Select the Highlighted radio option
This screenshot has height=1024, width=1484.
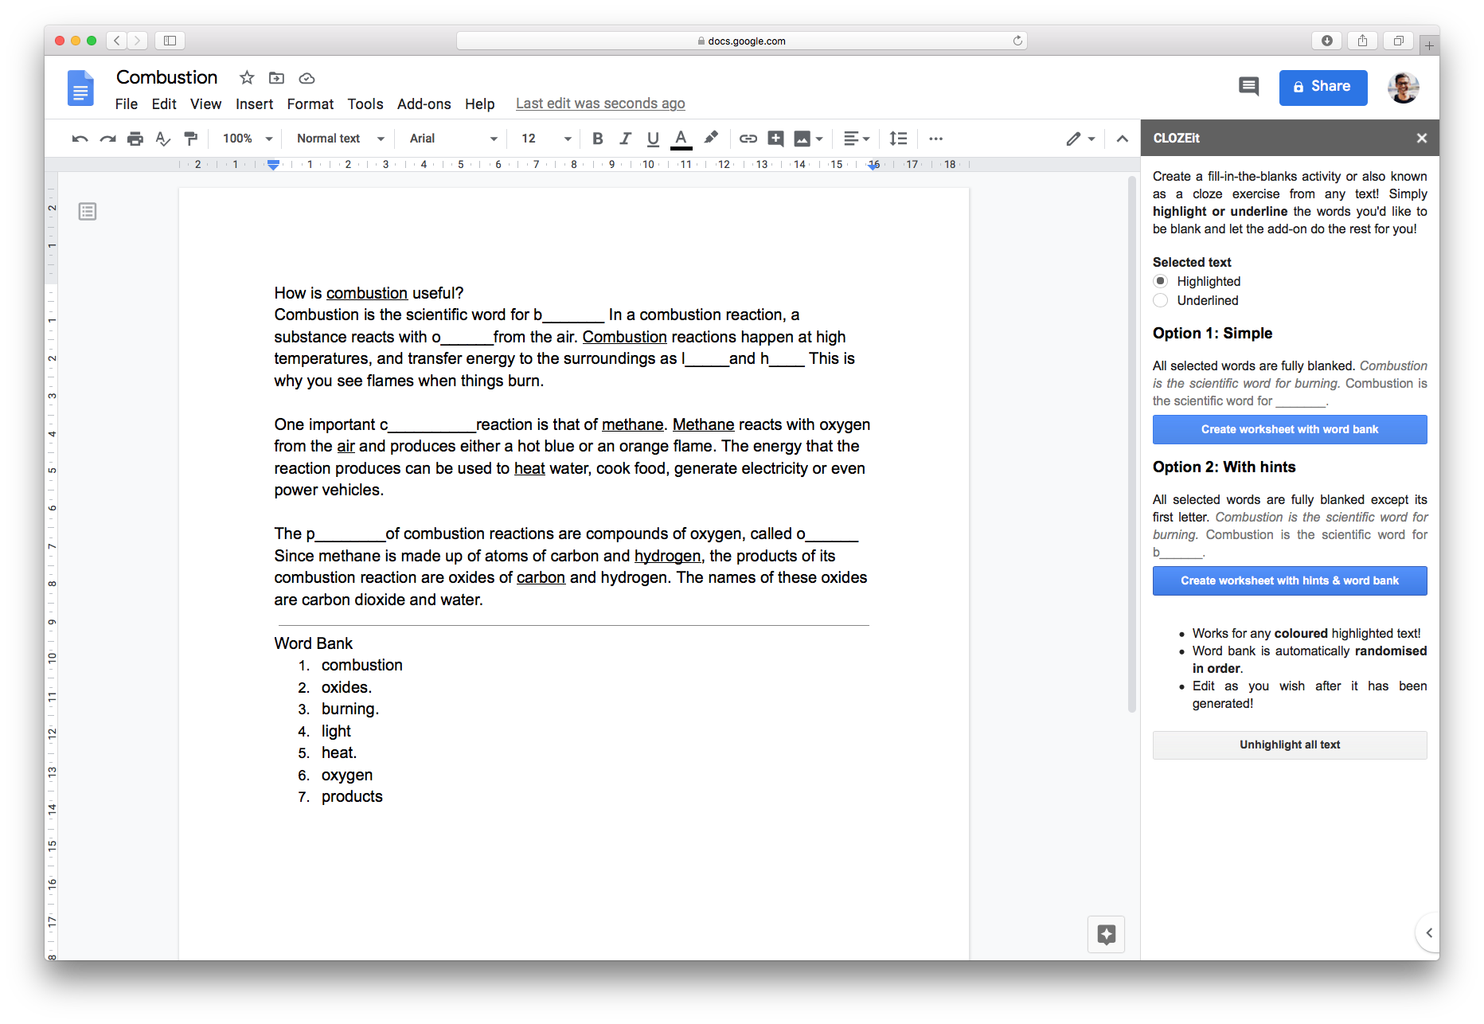(1161, 281)
